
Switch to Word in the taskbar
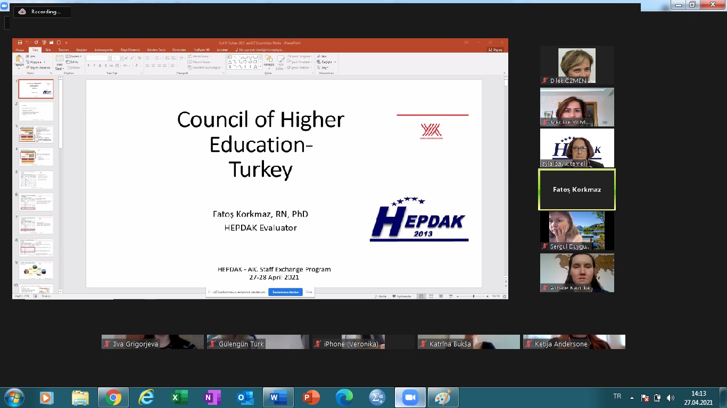click(278, 397)
